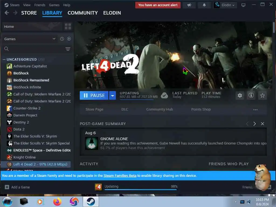The width and height of the screenshot is (276, 207).
Task: Pause the Left 4 Dead 2 update
Action: [94, 95]
